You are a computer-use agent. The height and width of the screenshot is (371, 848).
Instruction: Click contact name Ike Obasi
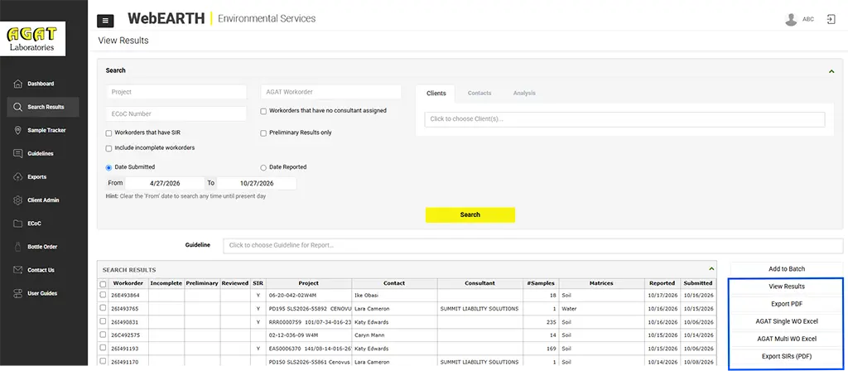pos(366,296)
